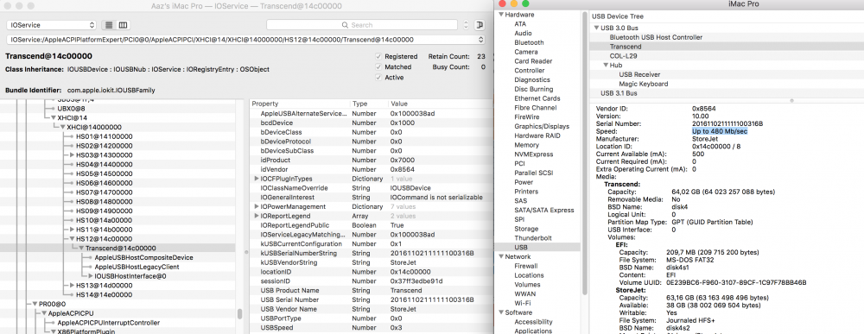Select Wi-Fi under Network
Screen dimensions: 864x334
[523, 303]
